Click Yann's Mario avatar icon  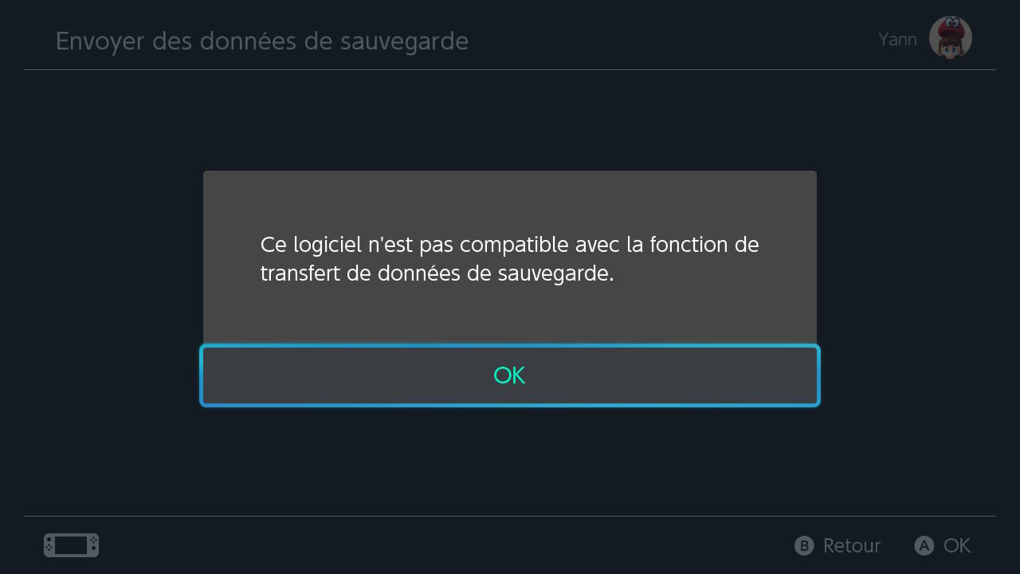(x=950, y=37)
